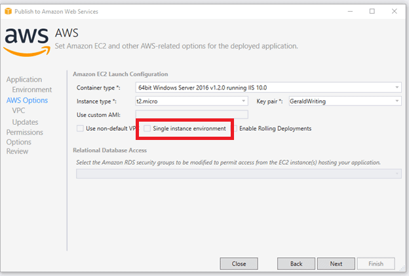Screen dimensions: 409x276
Task: Open the Key pair dropdown
Action: (x=343, y=101)
